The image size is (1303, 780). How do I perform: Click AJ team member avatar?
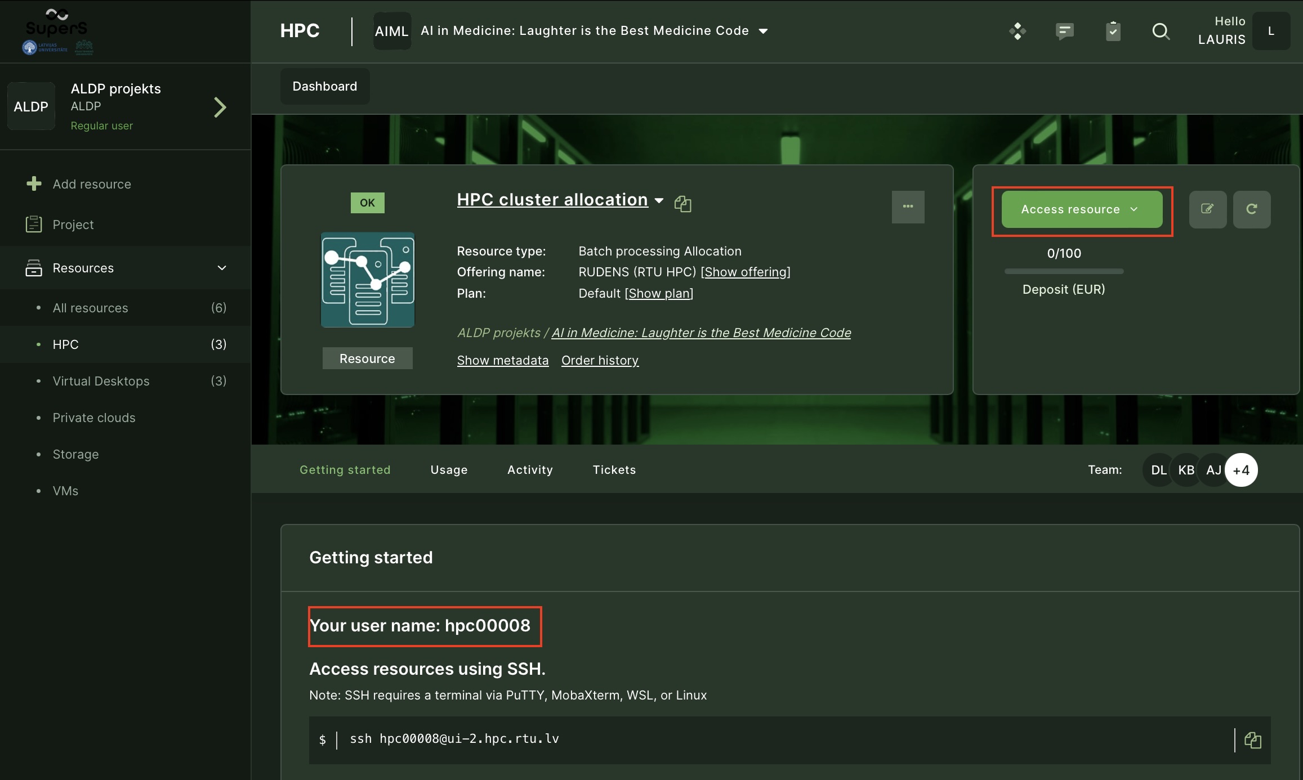coord(1213,470)
